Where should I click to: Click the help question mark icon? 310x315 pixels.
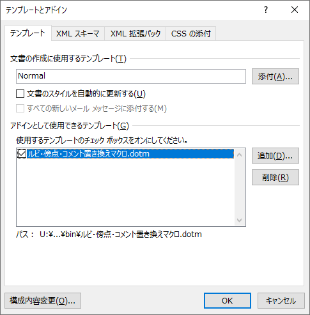[266, 10]
